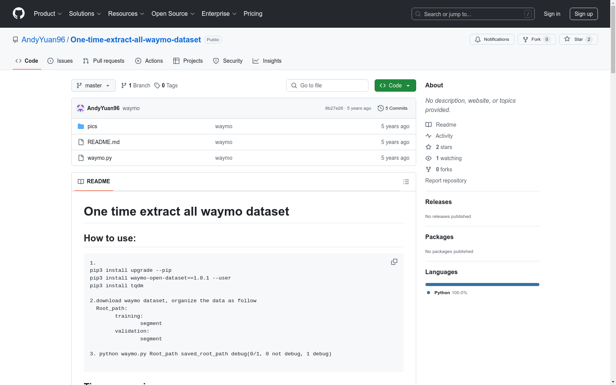Open the One-time-extract-all-waymo-dataset repo link

[x=136, y=40]
